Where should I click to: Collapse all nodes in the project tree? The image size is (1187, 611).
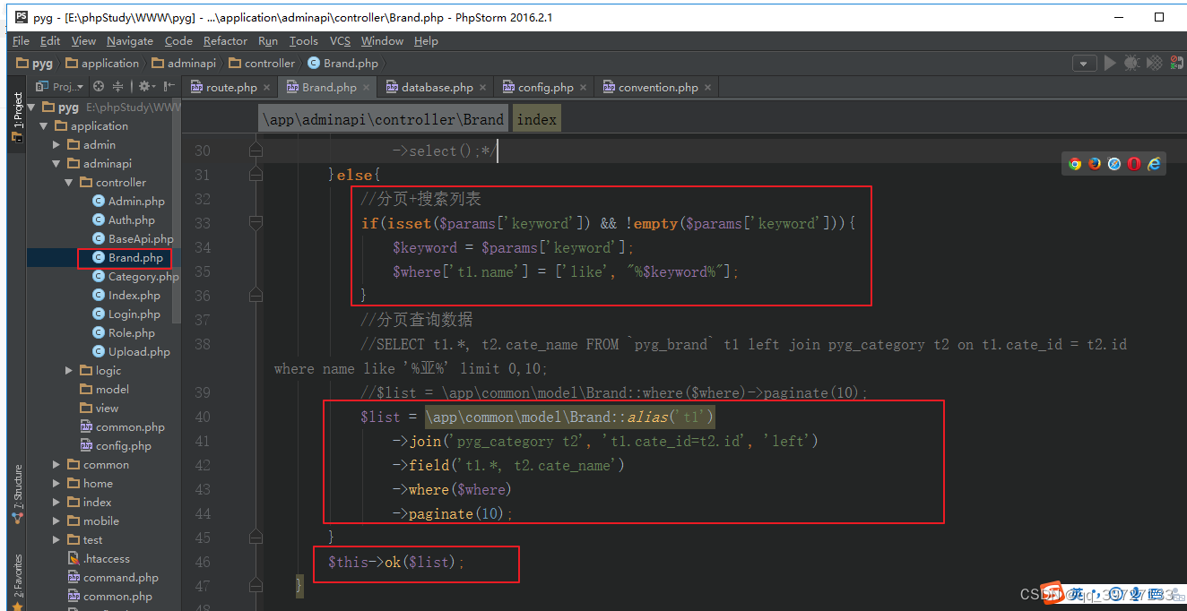[117, 87]
